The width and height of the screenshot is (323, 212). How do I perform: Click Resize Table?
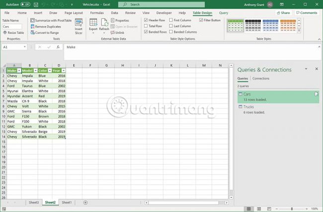tap(13, 32)
